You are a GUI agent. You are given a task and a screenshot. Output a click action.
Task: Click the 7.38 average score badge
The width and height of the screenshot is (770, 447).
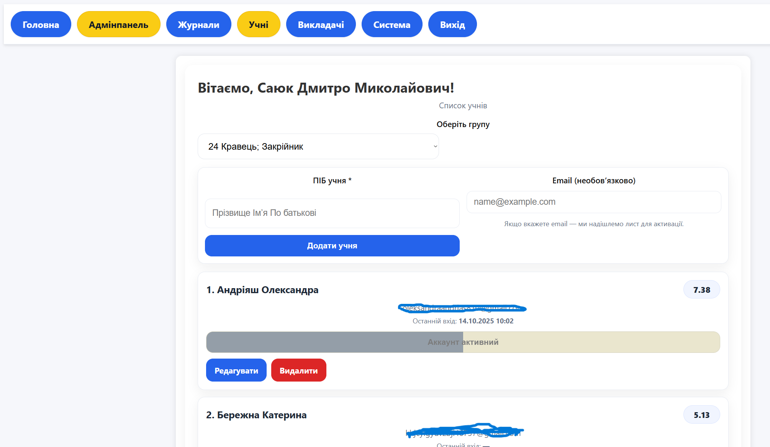(x=701, y=290)
